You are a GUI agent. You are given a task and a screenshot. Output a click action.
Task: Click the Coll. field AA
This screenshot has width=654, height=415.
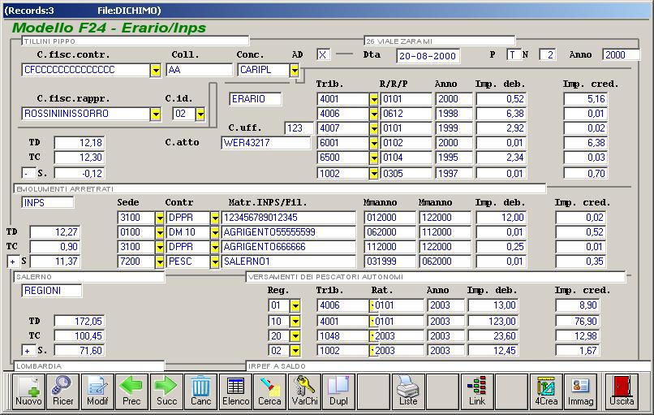(200, 70)
